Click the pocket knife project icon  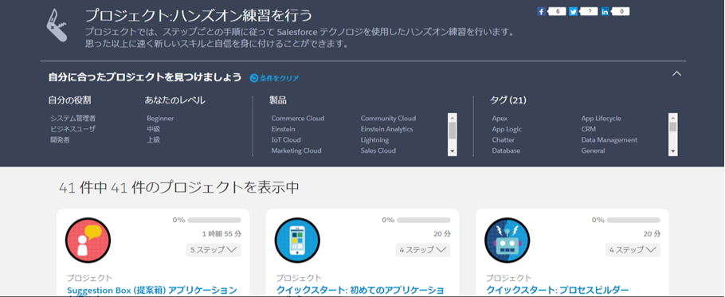pyautogui.click(x=57, y=25)
